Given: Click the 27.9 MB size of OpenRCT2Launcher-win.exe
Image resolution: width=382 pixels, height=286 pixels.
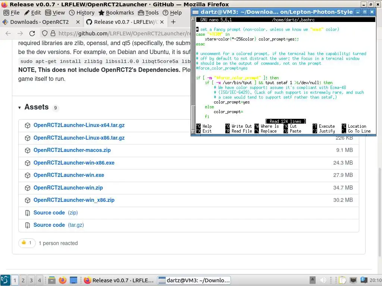Looking at the screenshot, I should tap(343, 175).
